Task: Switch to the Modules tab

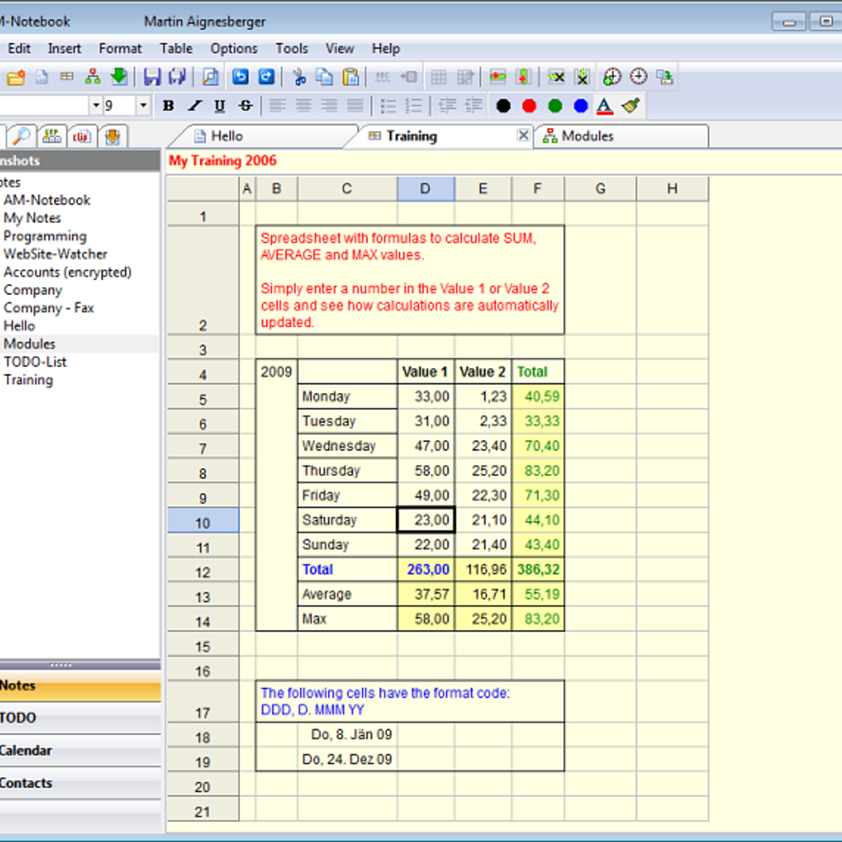Action: [621, 136]
